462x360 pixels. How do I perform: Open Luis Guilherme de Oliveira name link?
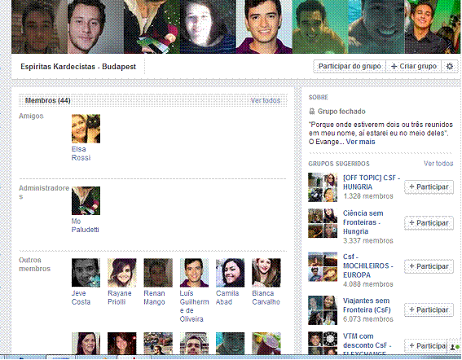click(x=194, y=306)
